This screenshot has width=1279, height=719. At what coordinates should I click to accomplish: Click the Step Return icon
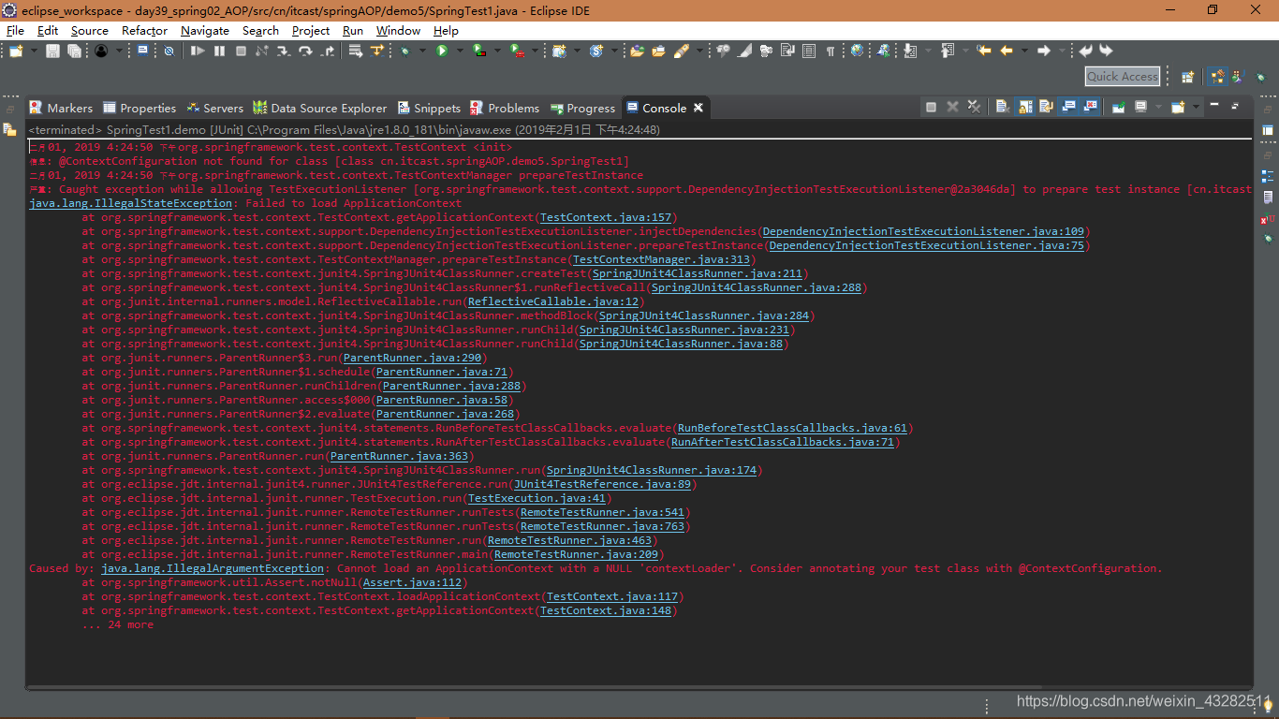(327, 51)
